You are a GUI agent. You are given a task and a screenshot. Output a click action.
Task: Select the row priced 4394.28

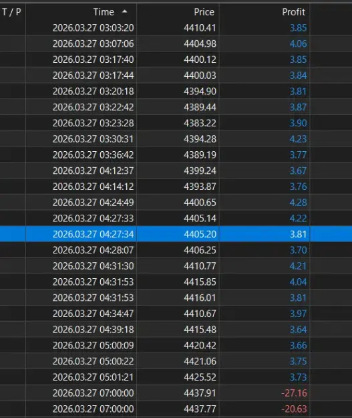pyautogui.click(x=176, y=139)
